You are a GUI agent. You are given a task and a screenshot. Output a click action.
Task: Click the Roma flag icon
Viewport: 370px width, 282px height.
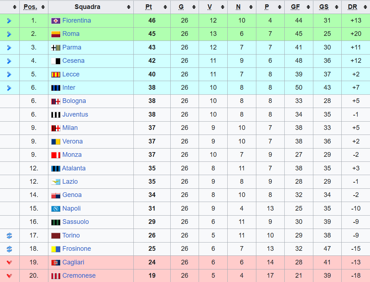pyautogui.click(x=56, y=34)
